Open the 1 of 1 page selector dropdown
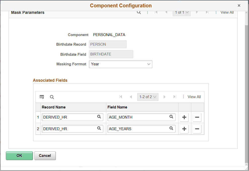This screenshot has width=249, height=171. 182,12
